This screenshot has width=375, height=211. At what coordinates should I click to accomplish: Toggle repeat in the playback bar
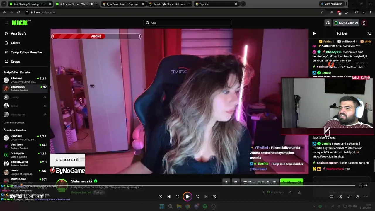[215, 197]
